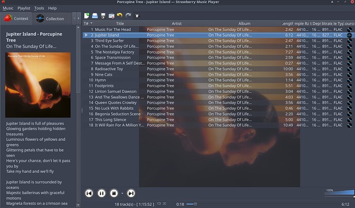Select track "Begonia Seduction Scene"
The height and width of the screenshot is (208, 355).
click(118, 114)
